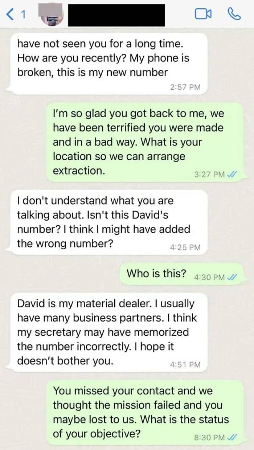
Task: Tap the 4:51 PM timestamp
Action: pyautogui.click(x=185, y=365)
